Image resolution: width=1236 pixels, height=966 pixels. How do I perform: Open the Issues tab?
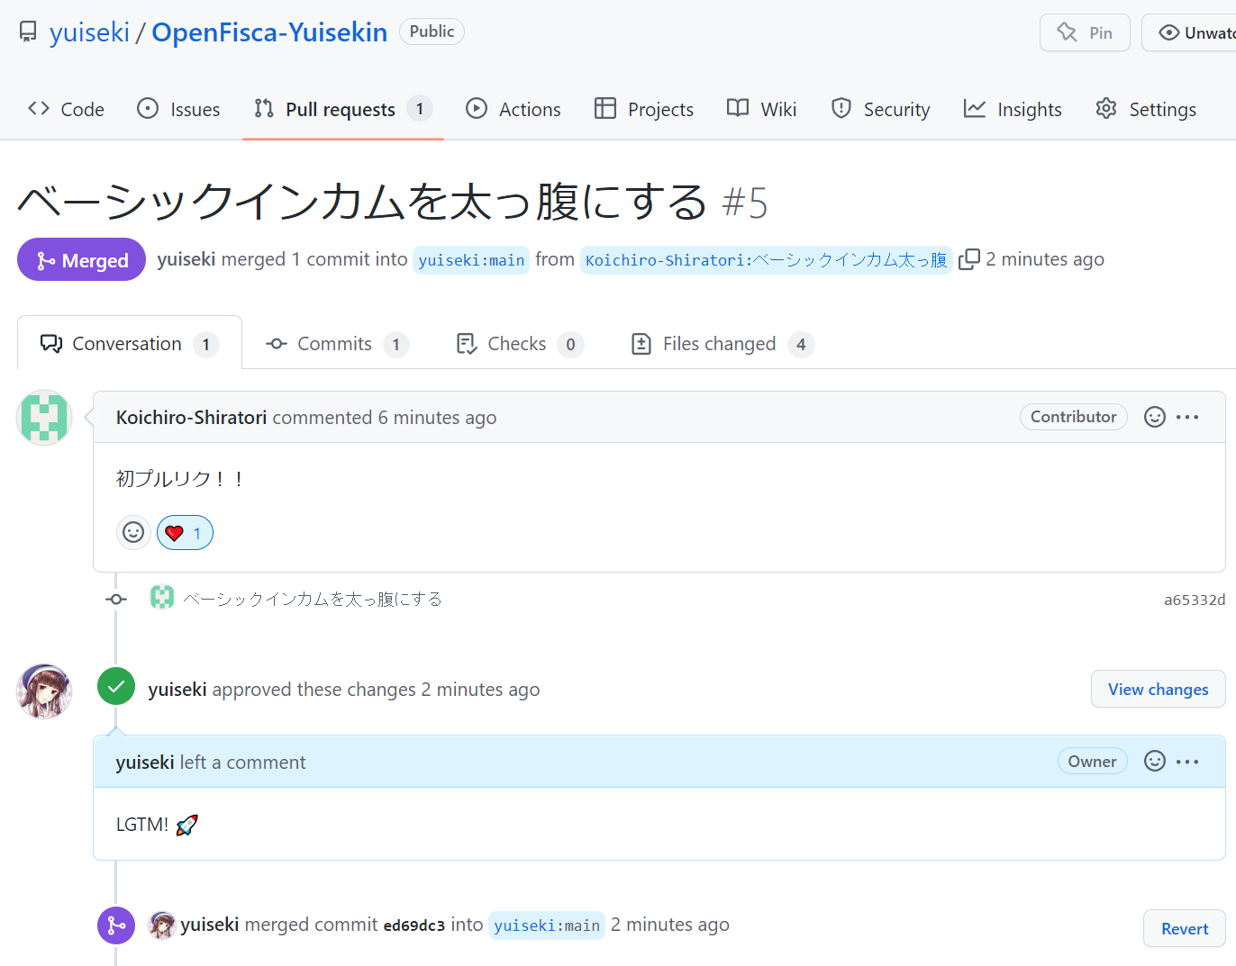tap(178, 109)
